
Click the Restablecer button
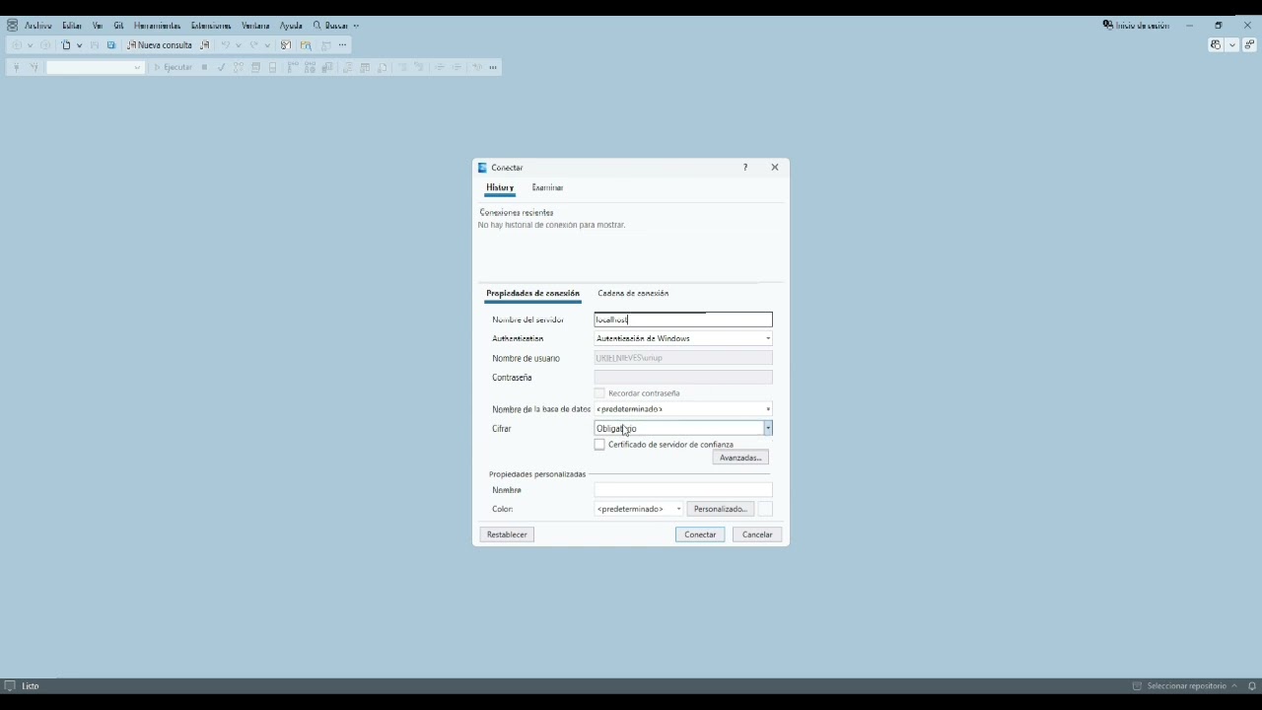507,534
